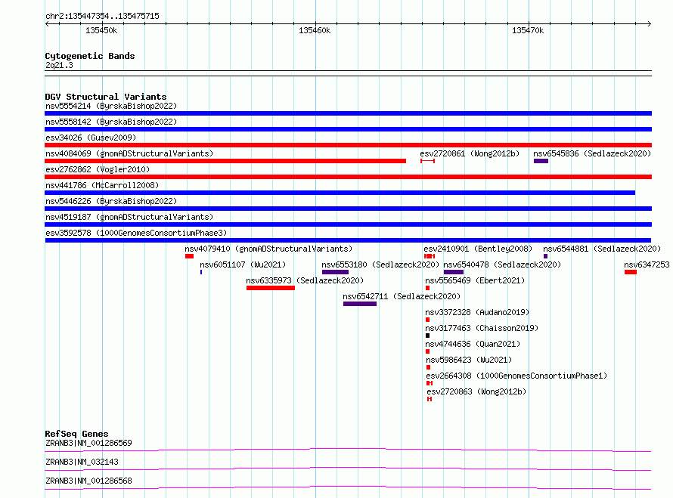Click the nsv6544881 small purple square

545,256
